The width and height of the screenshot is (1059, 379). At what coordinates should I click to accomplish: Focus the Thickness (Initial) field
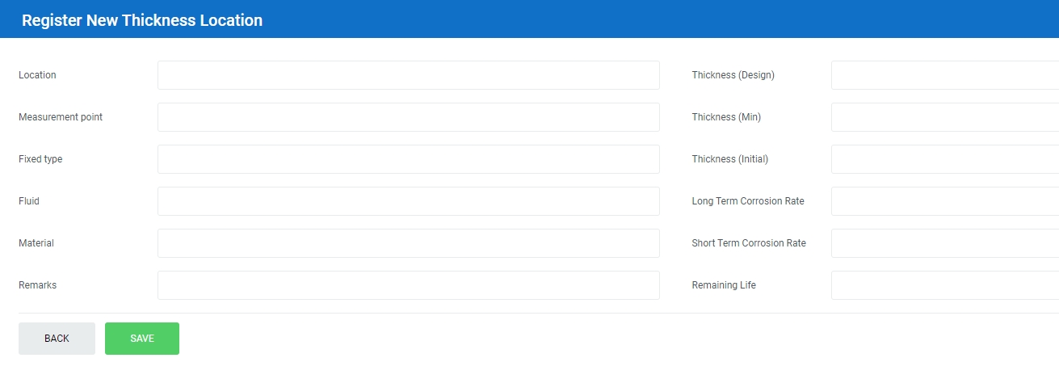tap(944, 159)
